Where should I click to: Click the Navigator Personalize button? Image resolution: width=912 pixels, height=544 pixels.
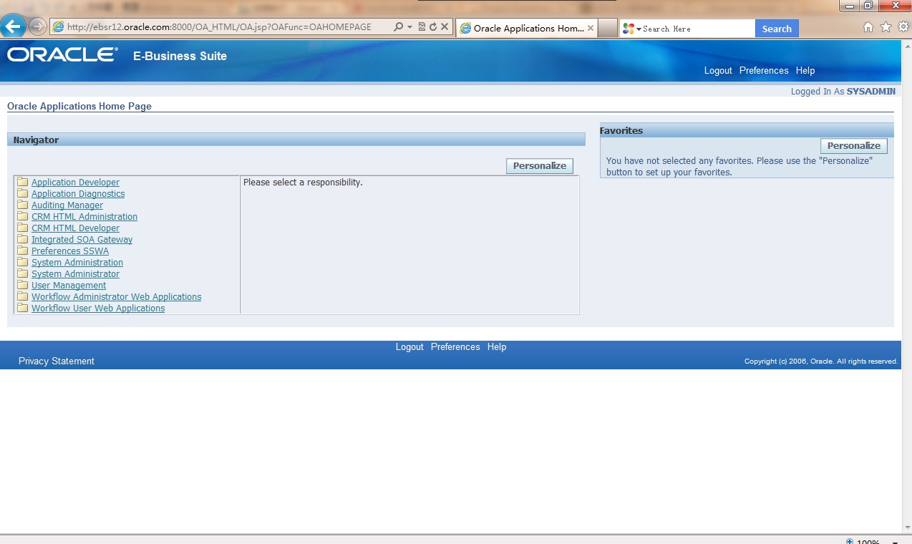click(x=540, y=165)
